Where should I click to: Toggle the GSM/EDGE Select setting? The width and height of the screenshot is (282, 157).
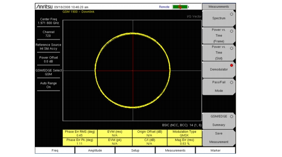(48, 72)
